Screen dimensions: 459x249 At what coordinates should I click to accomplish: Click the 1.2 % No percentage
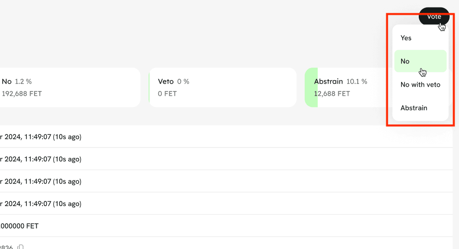[x=23, y=81]
